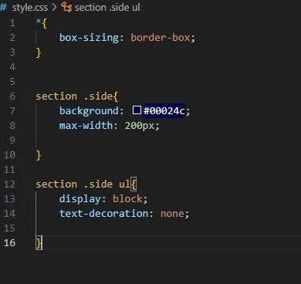This screenshot has height=284, width=301.
Task: Click the closing brace on line 16
Action: tap(39, 243)
